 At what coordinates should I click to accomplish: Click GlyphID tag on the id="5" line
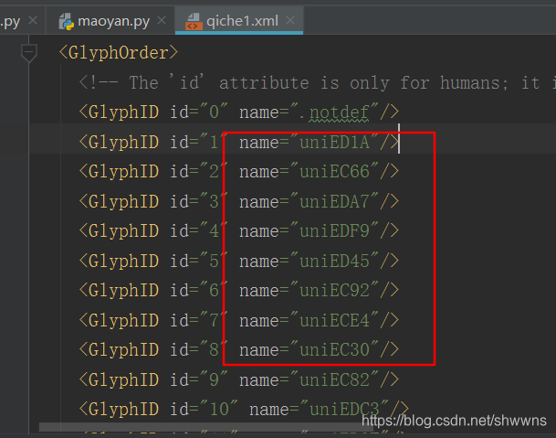[x=123, y=262]
